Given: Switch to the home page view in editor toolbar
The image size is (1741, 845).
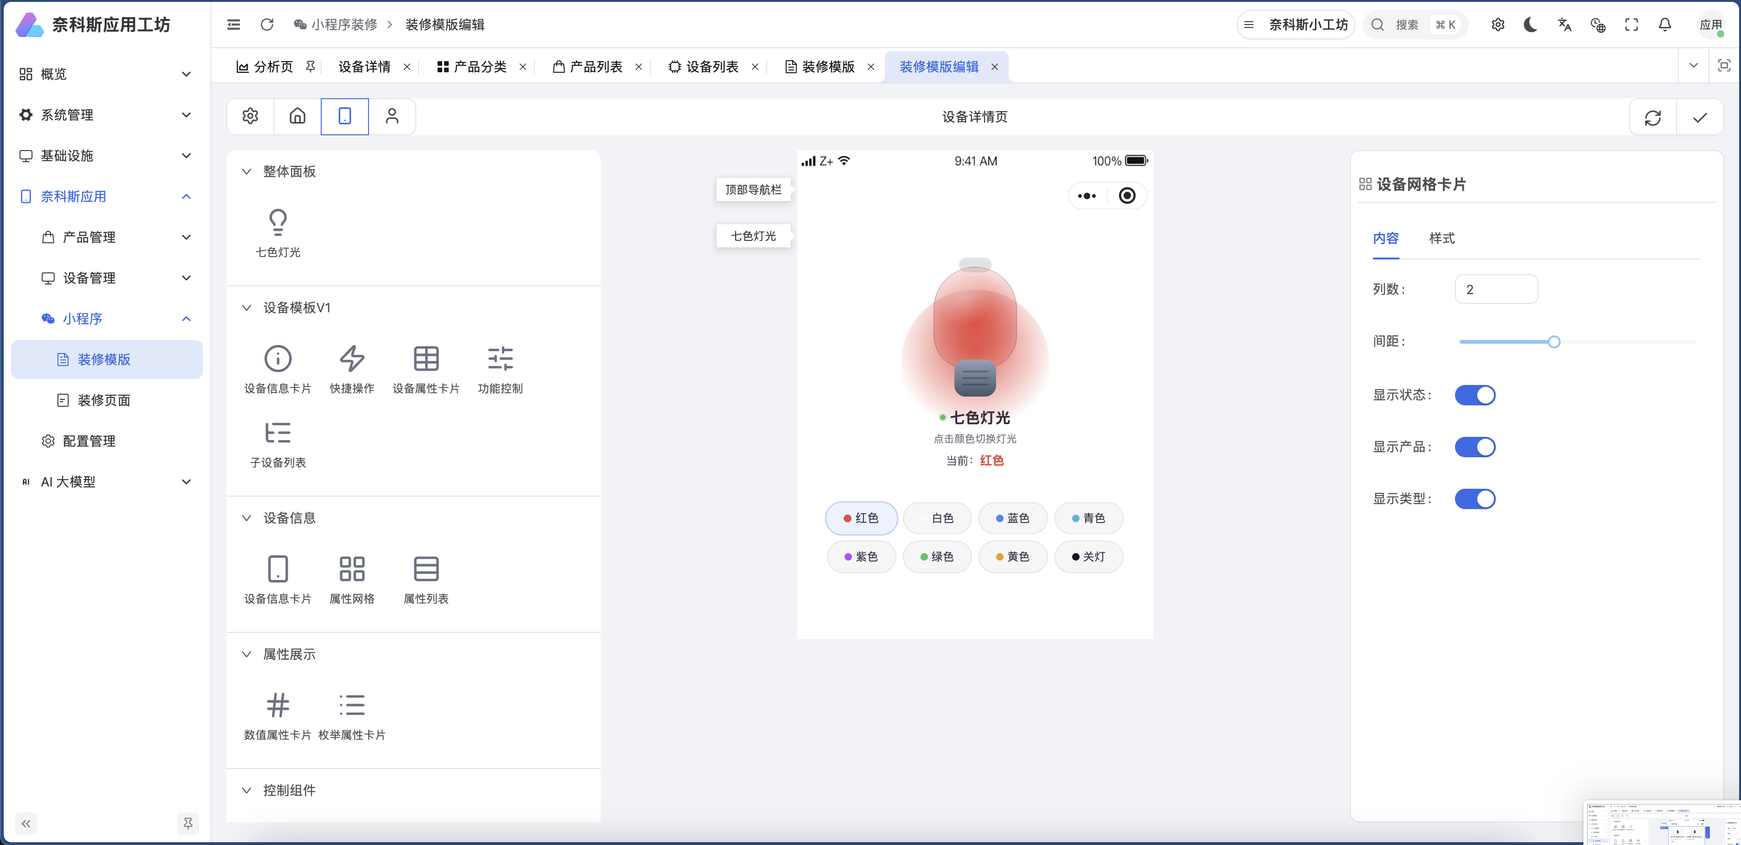Looking at the screenshot, I should [297, 115].
